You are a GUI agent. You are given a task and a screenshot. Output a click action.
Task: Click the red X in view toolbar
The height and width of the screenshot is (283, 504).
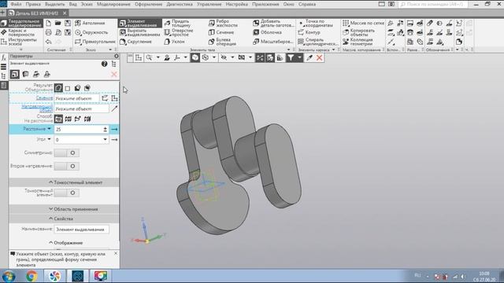coord(319,57)
